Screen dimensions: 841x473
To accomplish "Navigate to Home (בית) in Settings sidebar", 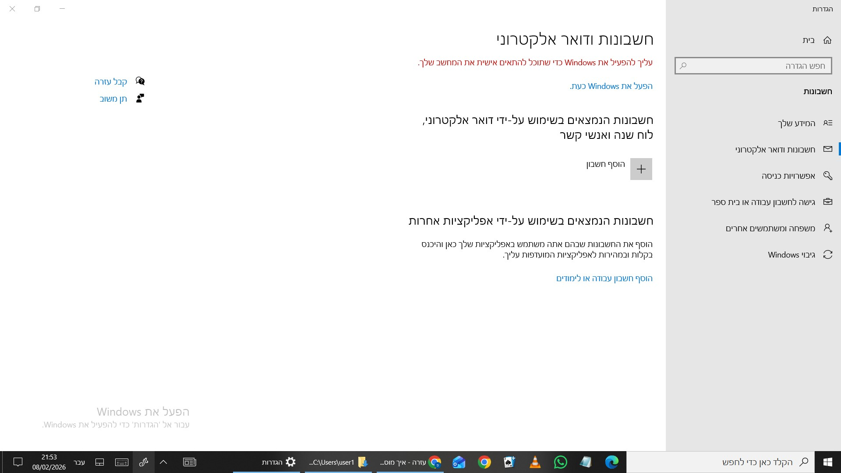I will tap(809, 40).
